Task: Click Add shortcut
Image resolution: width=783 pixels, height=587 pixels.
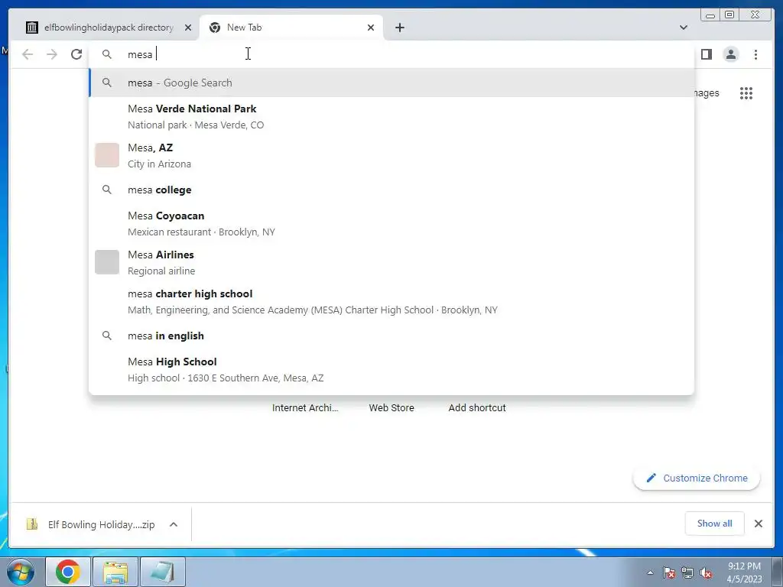Action: click(x=477, y=408)
